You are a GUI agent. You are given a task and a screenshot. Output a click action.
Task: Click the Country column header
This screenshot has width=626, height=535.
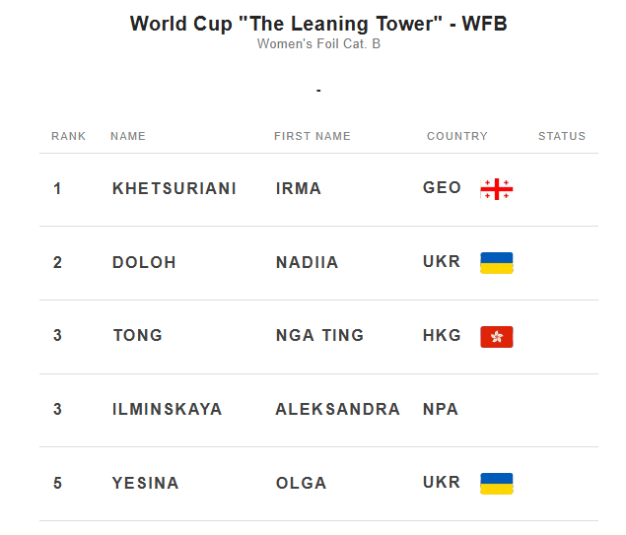[x=456, y=136]
